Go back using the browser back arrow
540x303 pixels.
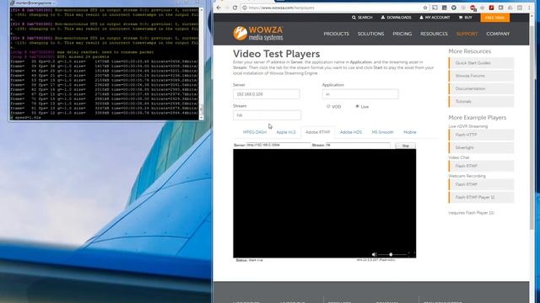click(219, 8)
